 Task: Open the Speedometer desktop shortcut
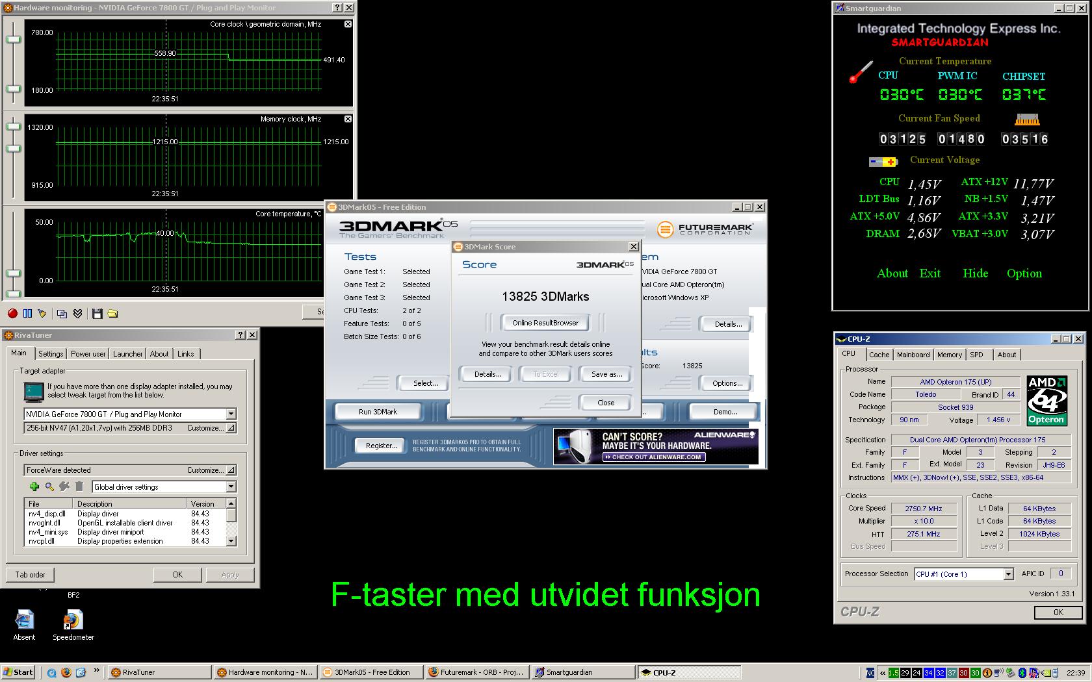[x=73, y=625]
